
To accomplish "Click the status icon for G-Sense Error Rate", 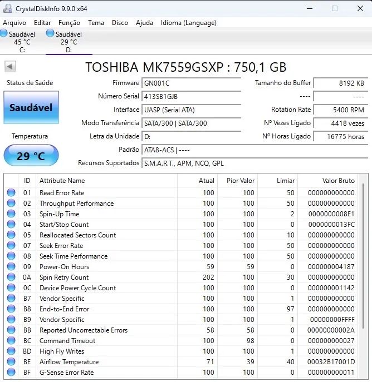I will (11, 372).
